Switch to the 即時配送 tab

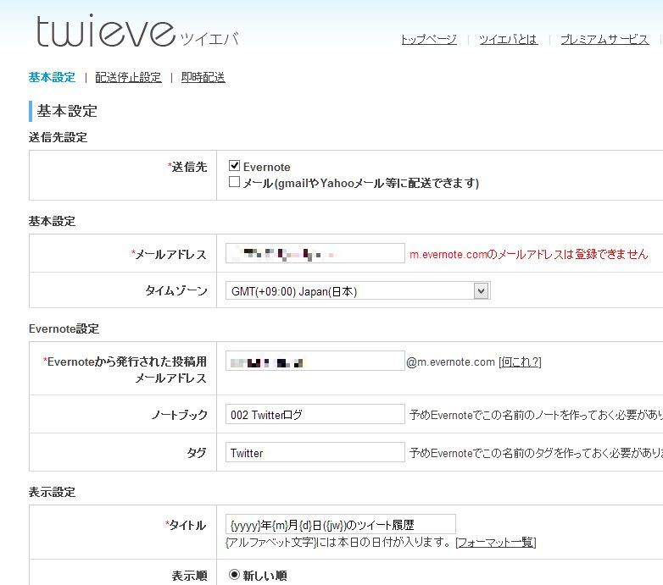[203, 77]
